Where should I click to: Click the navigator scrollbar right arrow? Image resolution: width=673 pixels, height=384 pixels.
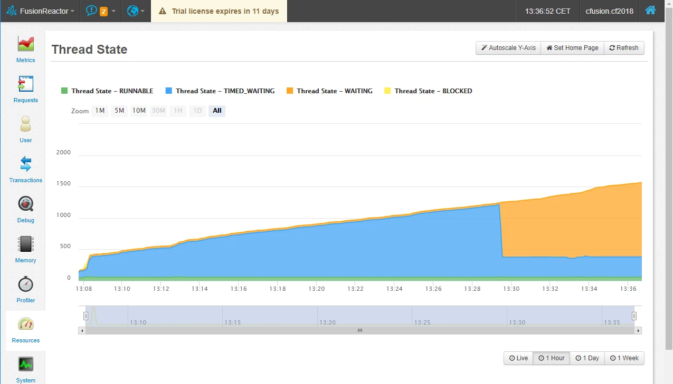point(638,330)
